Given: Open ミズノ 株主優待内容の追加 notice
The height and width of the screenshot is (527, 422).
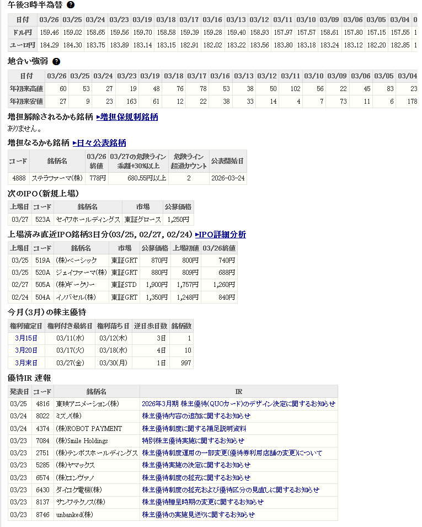Looking at the screenshot, I should 196,416.
